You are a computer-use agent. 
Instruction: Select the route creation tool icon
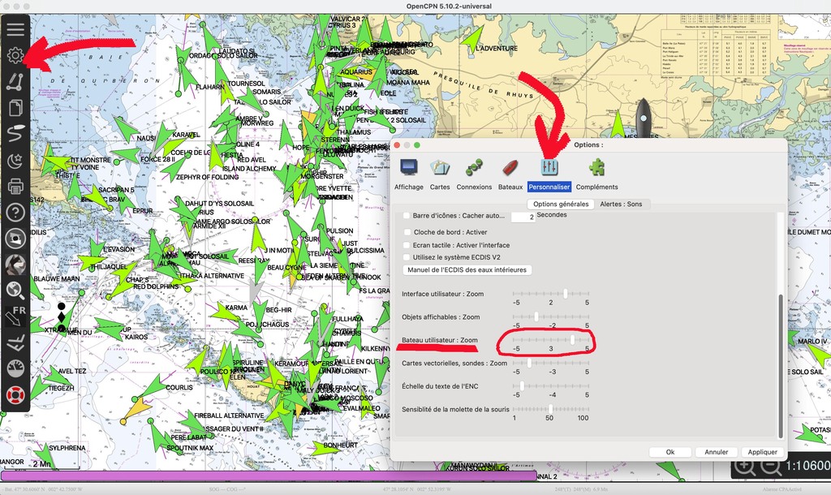point(15,81)
